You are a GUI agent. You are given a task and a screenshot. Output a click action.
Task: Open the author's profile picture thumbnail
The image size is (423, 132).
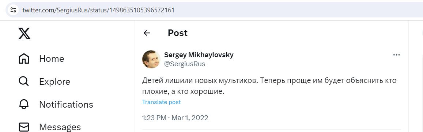(x=151, y=59)
